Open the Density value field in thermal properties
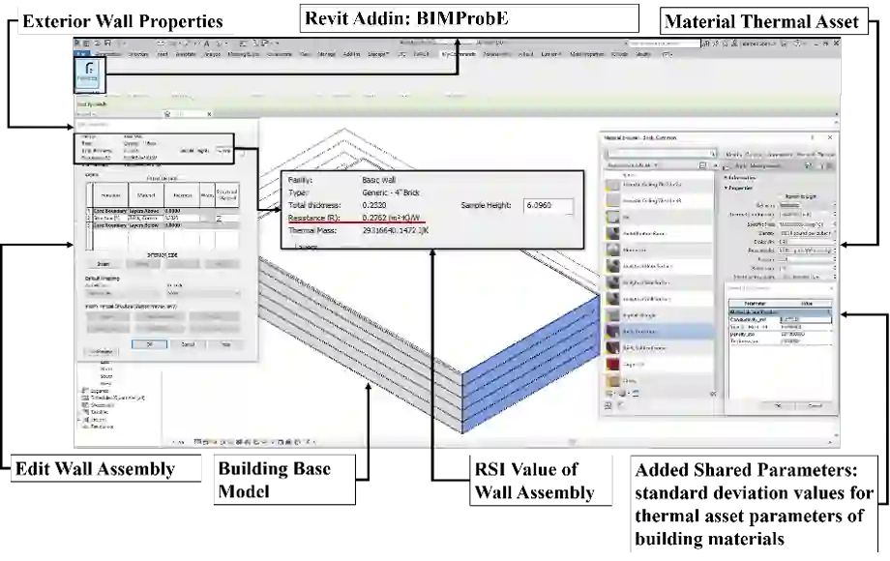The image size is (890, 561). click(x=806, y=233)
